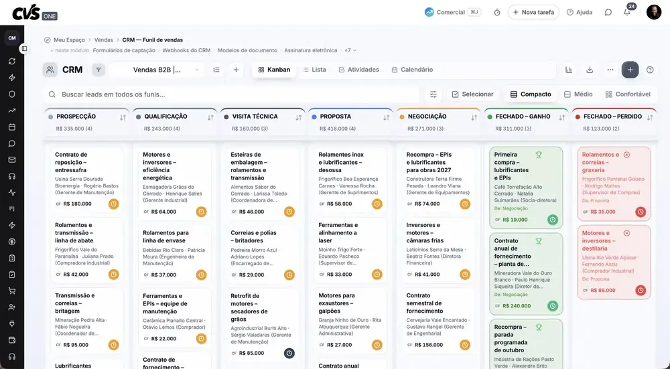Switch to the Lista view tab
This screenshot has width=670, height=369.
tap(314, 70)
